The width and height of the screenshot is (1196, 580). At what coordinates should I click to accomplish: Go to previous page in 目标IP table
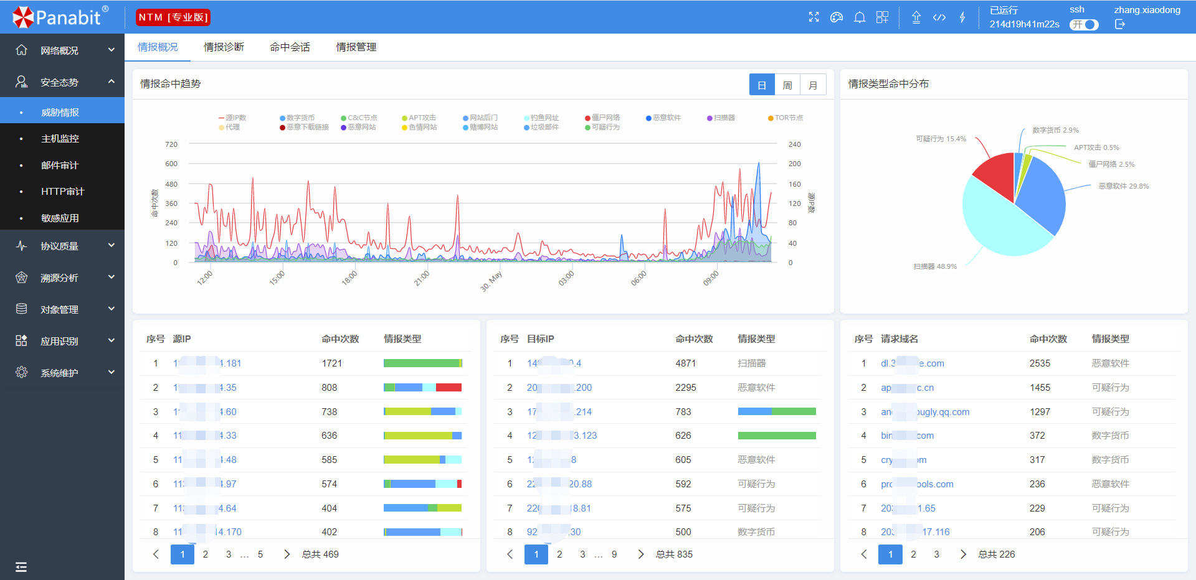[x=510, y=554]
